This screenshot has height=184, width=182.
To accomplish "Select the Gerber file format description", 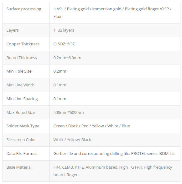I will coord(114,153).
